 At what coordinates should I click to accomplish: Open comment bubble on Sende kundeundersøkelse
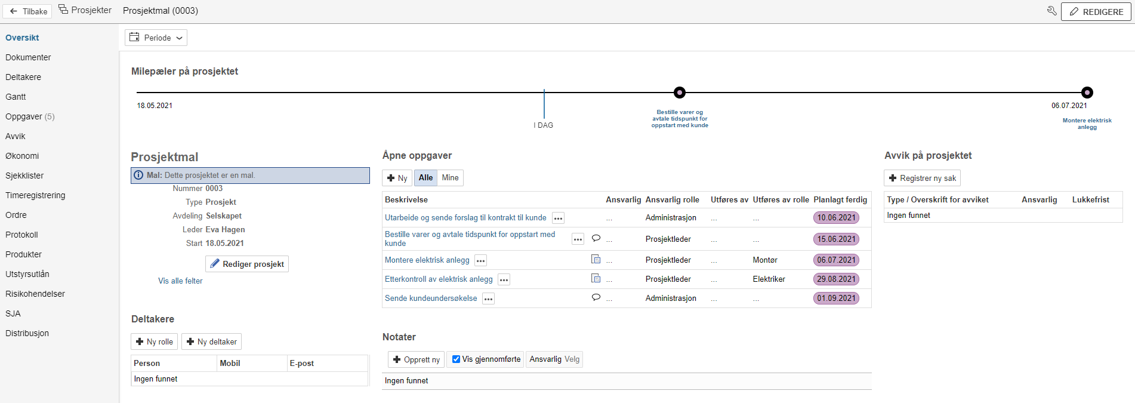click(596, 297)
